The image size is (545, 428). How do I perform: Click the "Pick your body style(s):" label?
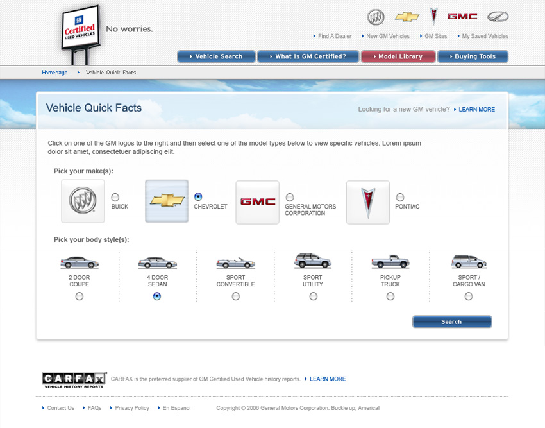[x=92, y=240]
